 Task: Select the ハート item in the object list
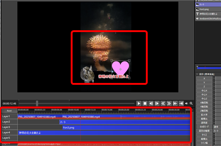208,4
